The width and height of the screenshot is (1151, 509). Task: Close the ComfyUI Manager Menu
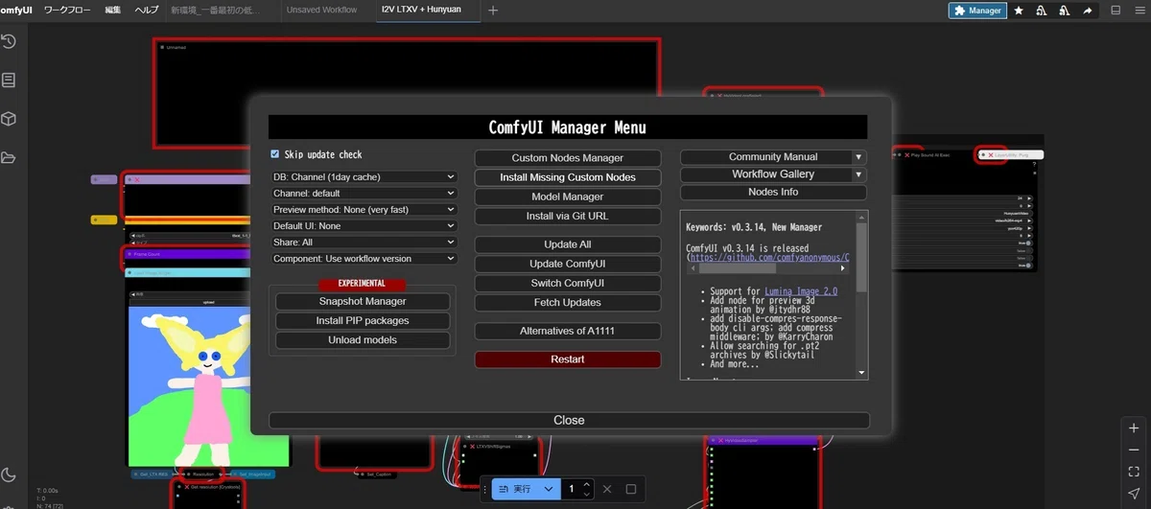tap(569, 420)
